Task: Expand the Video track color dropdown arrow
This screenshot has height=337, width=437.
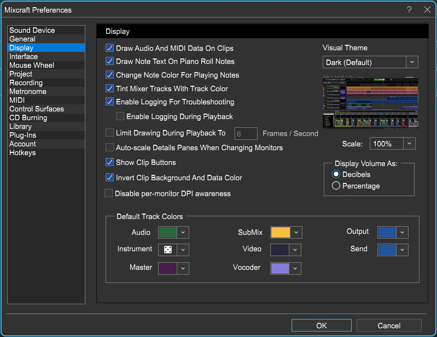Action: (295, 250)
